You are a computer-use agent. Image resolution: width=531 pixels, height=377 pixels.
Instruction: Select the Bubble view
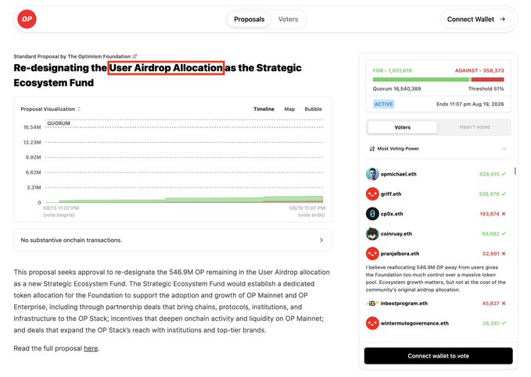(313, 108)
